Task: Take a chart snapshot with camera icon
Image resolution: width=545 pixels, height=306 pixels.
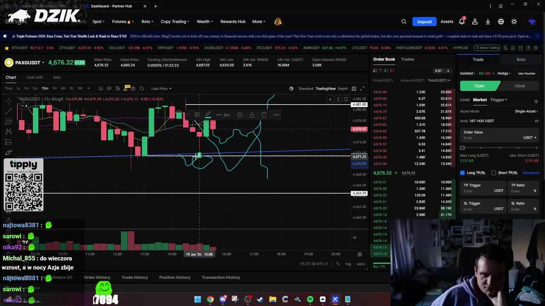Action: coord(133,88)
